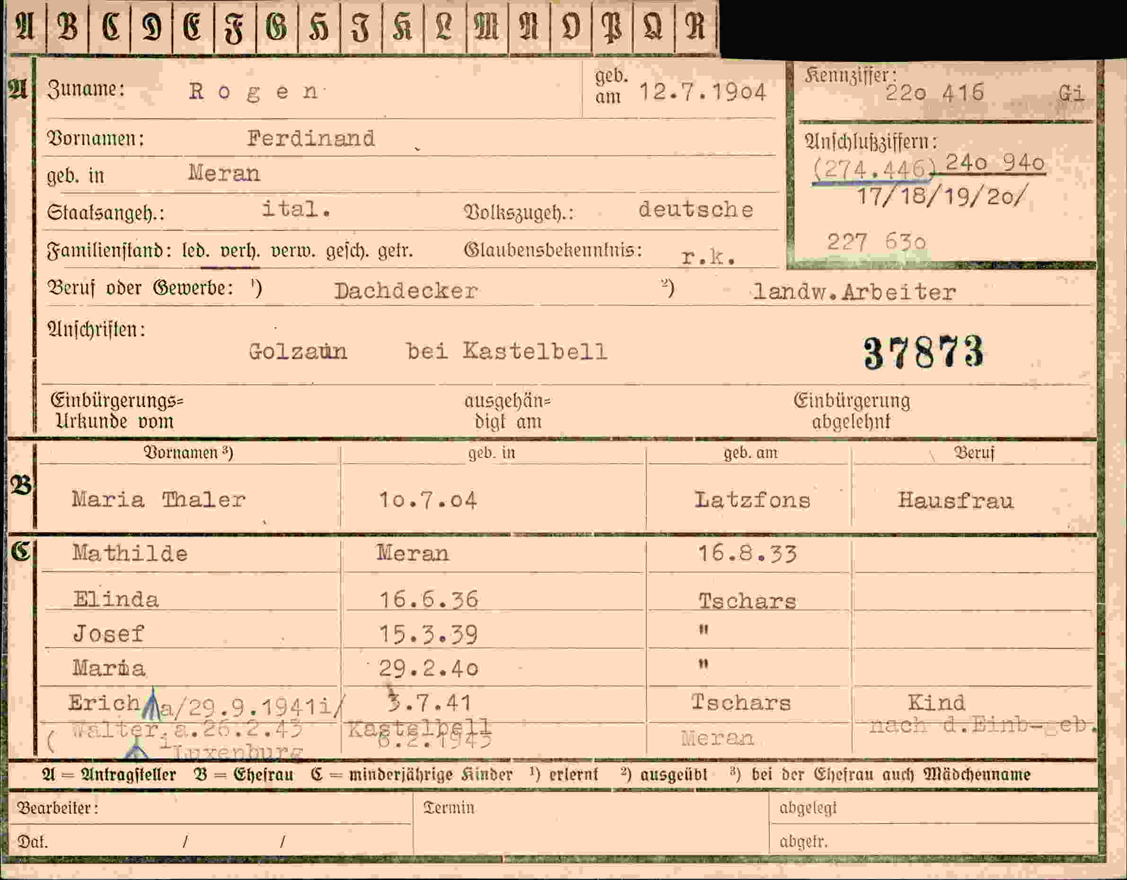Click the Bearbeiter field label
Viewport: 1127px width, 880px height.
click(x=58, y=808)
